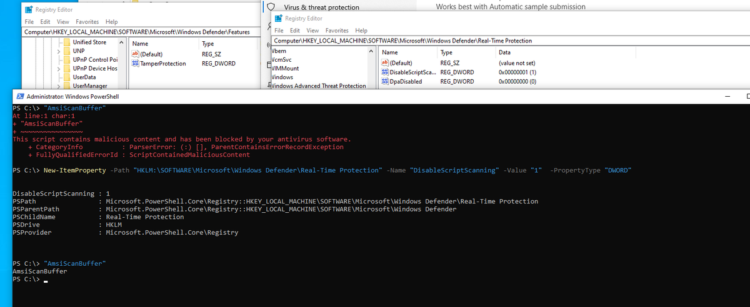750x307 pixels.
Task: Open File menu in Real-Time Protection Registry Editor
Action: (279, 30)
